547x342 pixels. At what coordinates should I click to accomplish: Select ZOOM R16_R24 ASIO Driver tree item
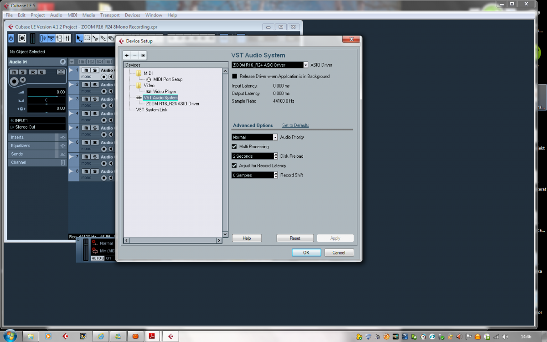172,104
